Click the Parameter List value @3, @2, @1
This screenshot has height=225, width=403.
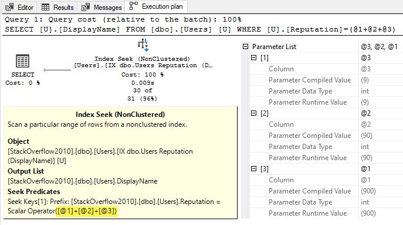pyautogui.click(x=379, y=47)
